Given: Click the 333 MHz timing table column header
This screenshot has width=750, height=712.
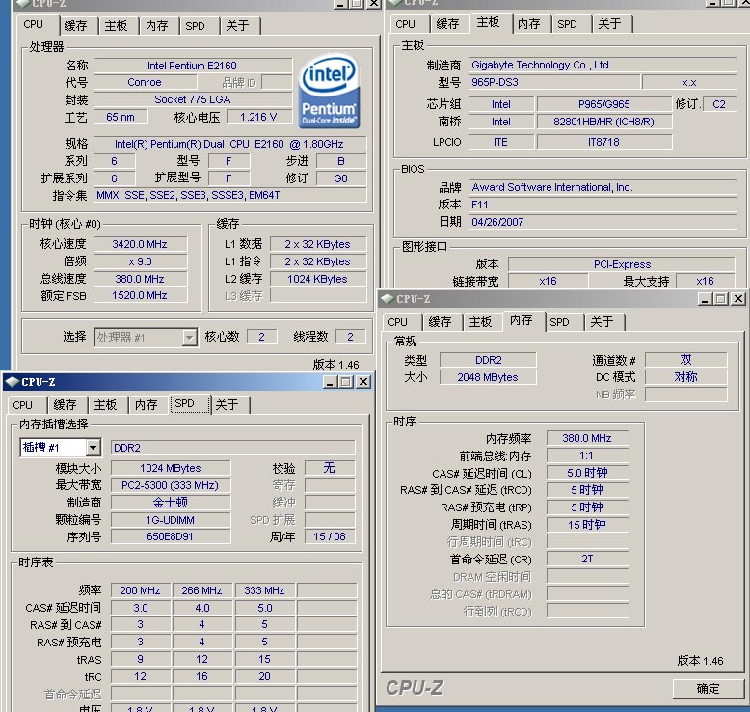Looking at the screenshot, I should pyautogui.click(x=264, y=590).
